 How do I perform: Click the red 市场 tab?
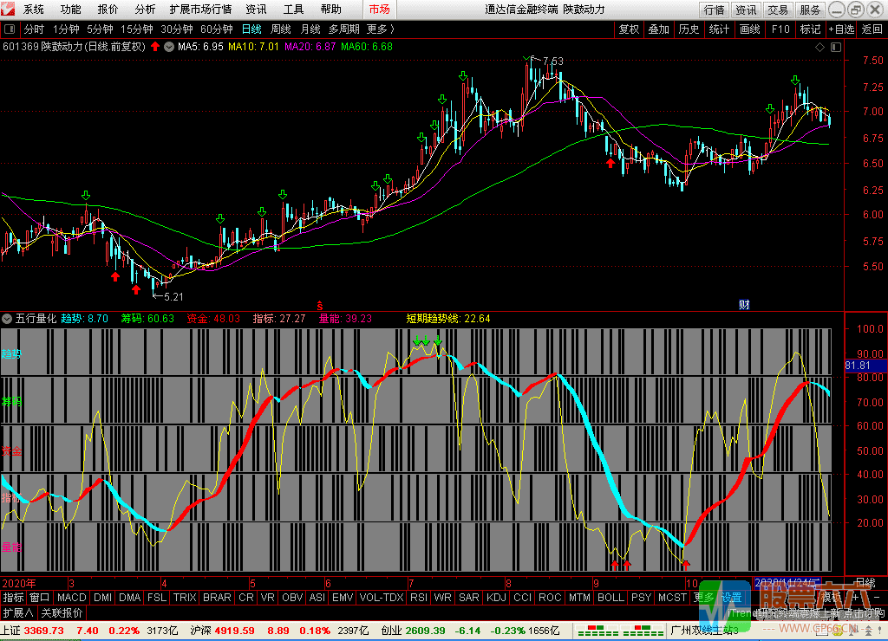pos(379,10)
